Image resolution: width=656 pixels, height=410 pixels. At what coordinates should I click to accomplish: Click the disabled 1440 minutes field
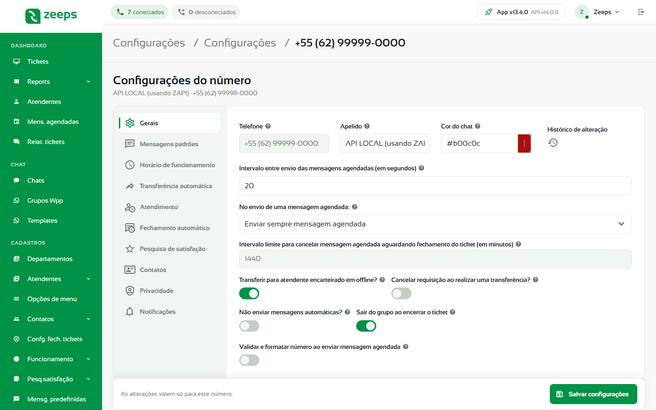[x=435, y=259]
